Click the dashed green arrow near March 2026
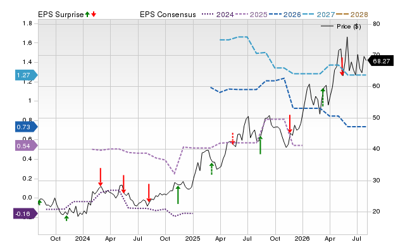The height and width of the screenshot is (242, 405). [x=323, y=97]
